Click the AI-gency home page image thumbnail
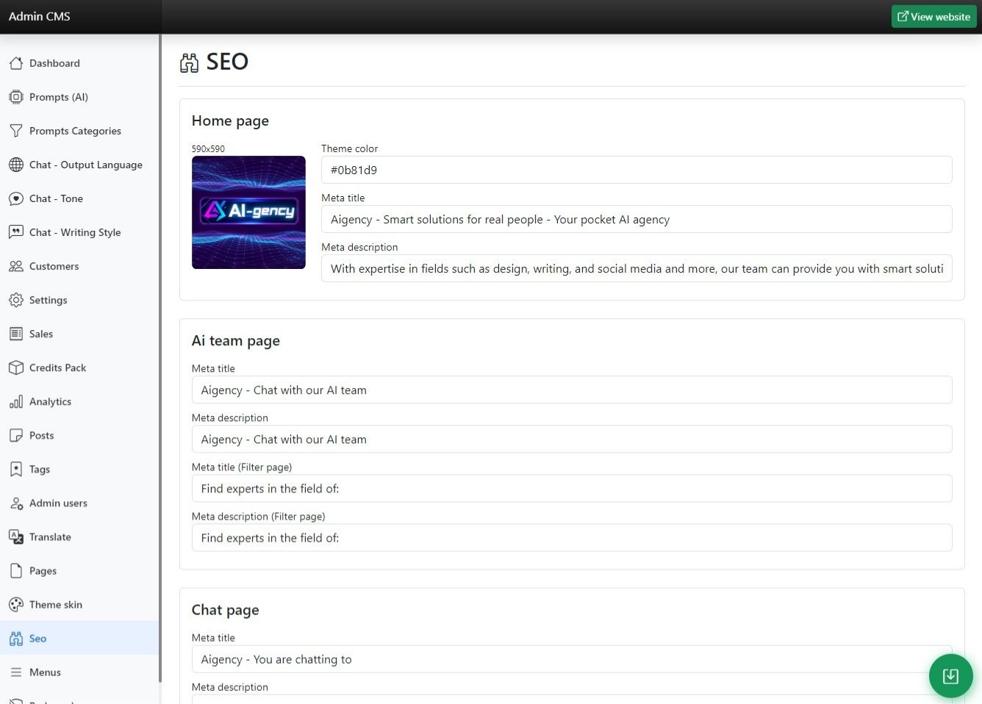The height and width of the screenshot is (704, 982). coord(248,212)
